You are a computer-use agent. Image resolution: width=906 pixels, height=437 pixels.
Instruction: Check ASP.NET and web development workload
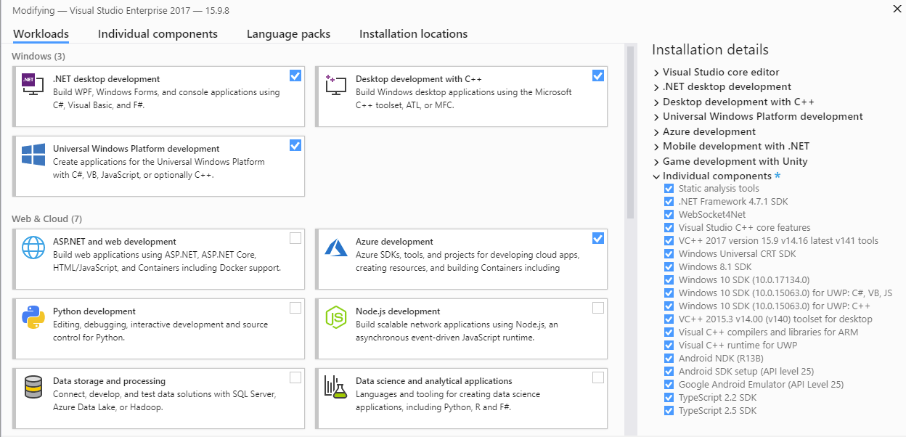295,238
